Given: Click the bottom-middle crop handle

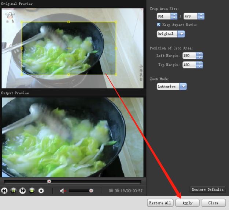Looking at the screenshot, I should pos(69,75).
